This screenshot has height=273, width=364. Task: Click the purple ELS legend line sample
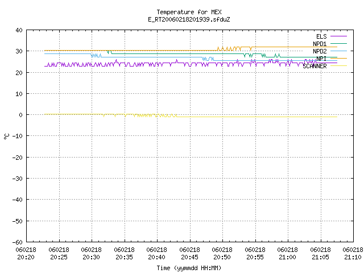(x=338, y=36)
